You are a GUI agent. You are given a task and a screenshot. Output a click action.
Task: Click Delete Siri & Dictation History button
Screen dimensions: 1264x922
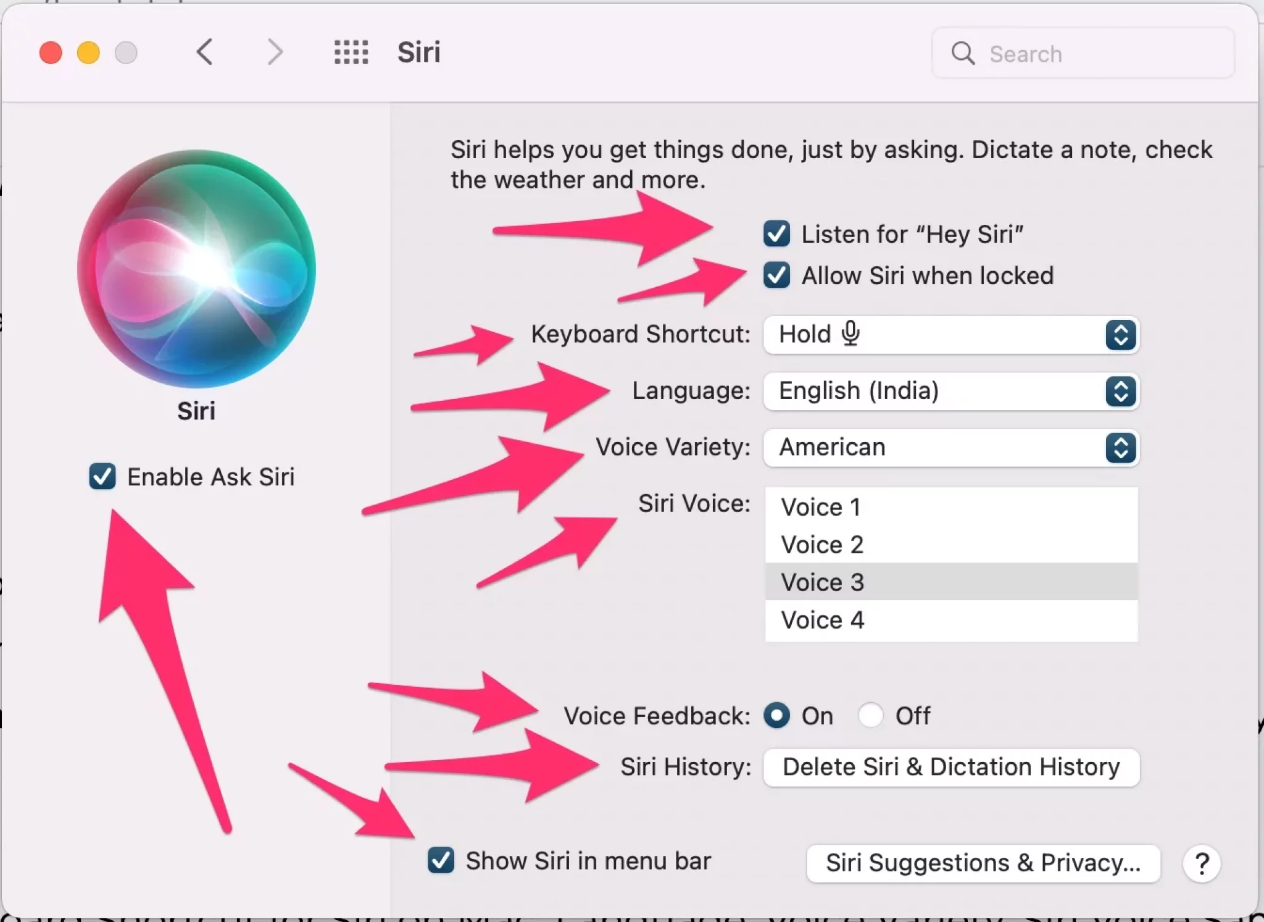pos(951,768)
